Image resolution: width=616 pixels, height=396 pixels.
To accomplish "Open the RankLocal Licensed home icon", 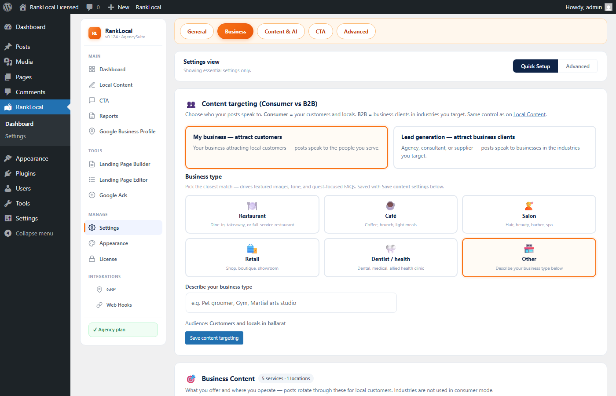I will pyautogui.click(x=23, y=7).
